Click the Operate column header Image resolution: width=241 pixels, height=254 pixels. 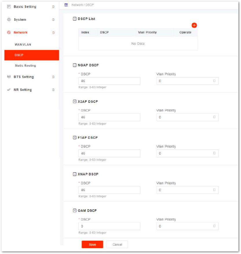(185, 33)
